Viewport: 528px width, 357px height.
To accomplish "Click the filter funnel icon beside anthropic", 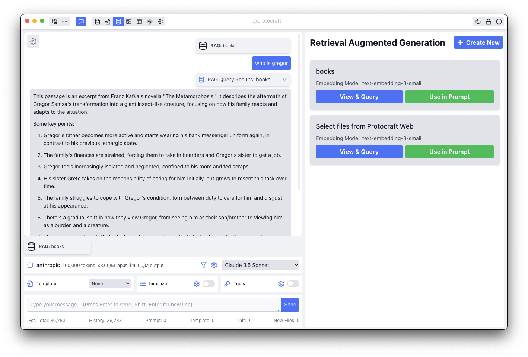I will click(x=204, y=265).
